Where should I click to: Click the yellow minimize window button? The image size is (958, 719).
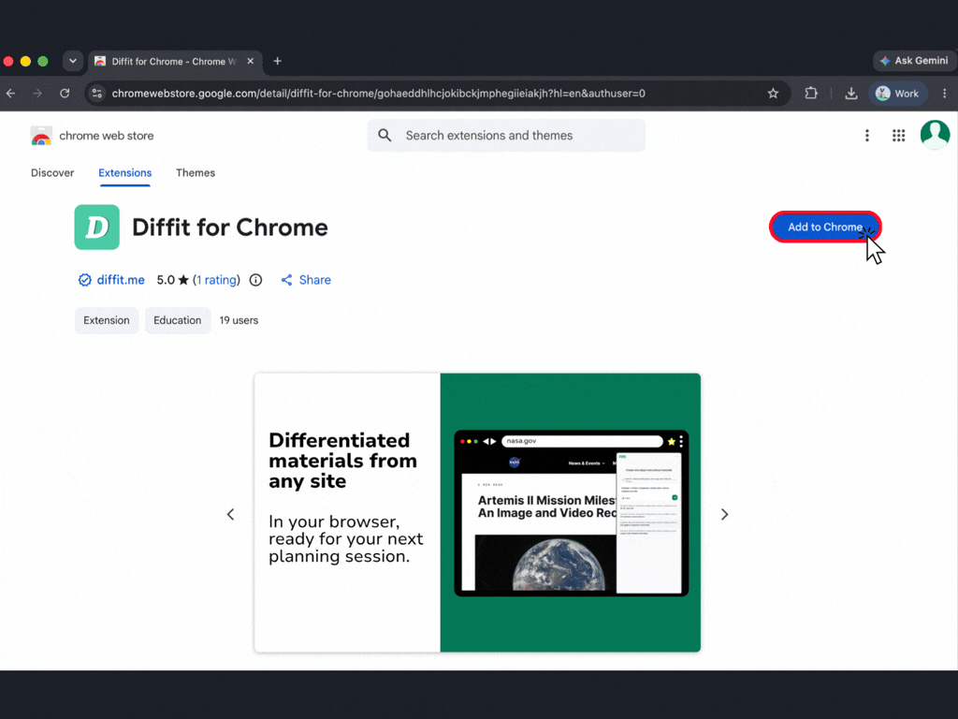pos(25,61)
